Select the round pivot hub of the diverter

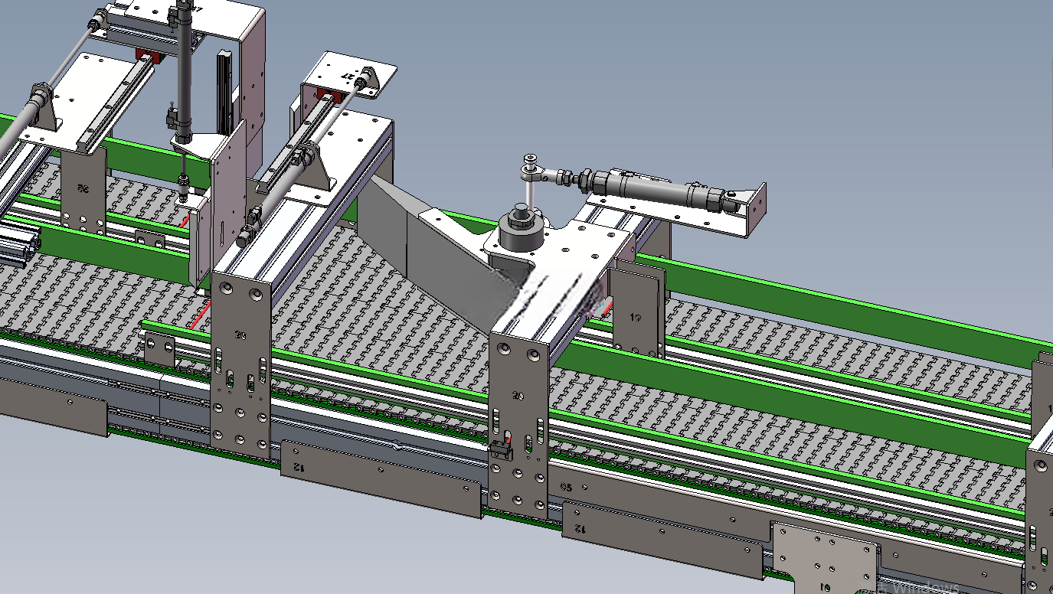pos(520,228)
